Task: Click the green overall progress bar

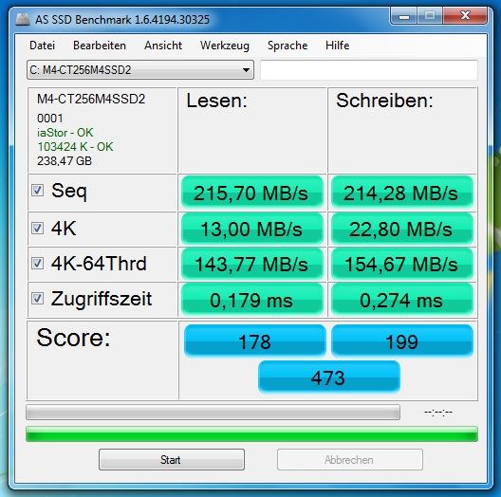Action: (251, 434)
